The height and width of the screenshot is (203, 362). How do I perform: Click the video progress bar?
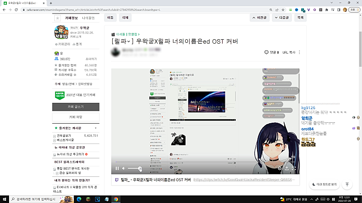(x=205, y=162)
